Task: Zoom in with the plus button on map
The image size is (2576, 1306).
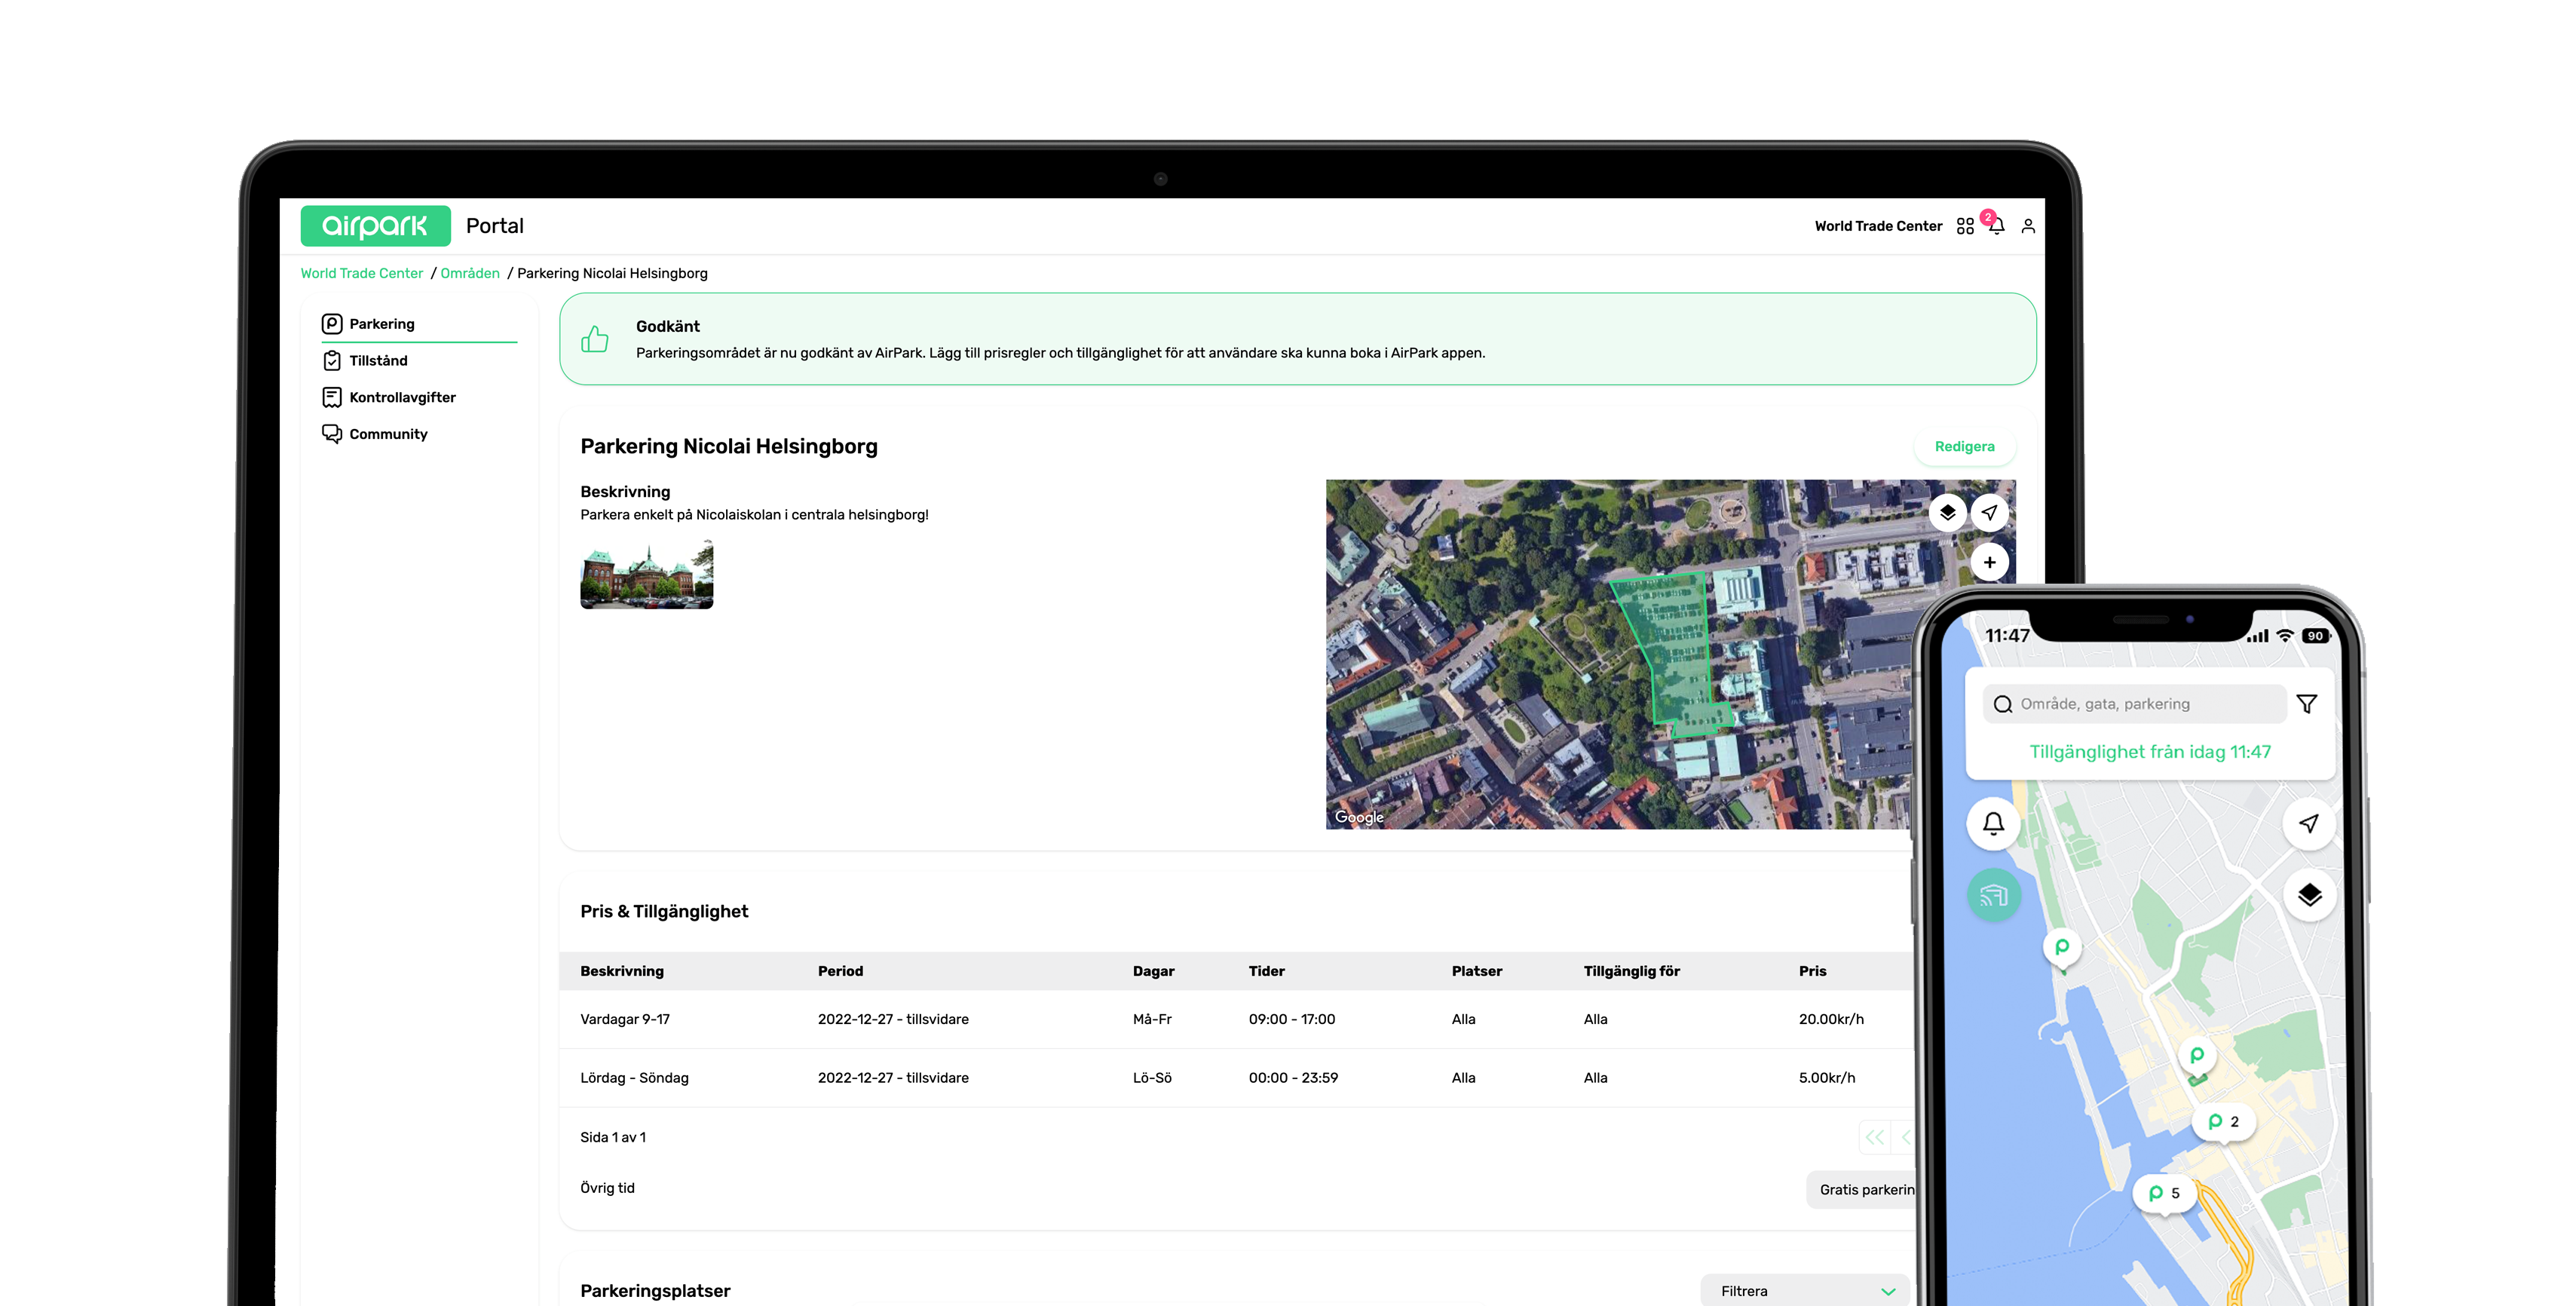Action: click(x=1989, y=562)
